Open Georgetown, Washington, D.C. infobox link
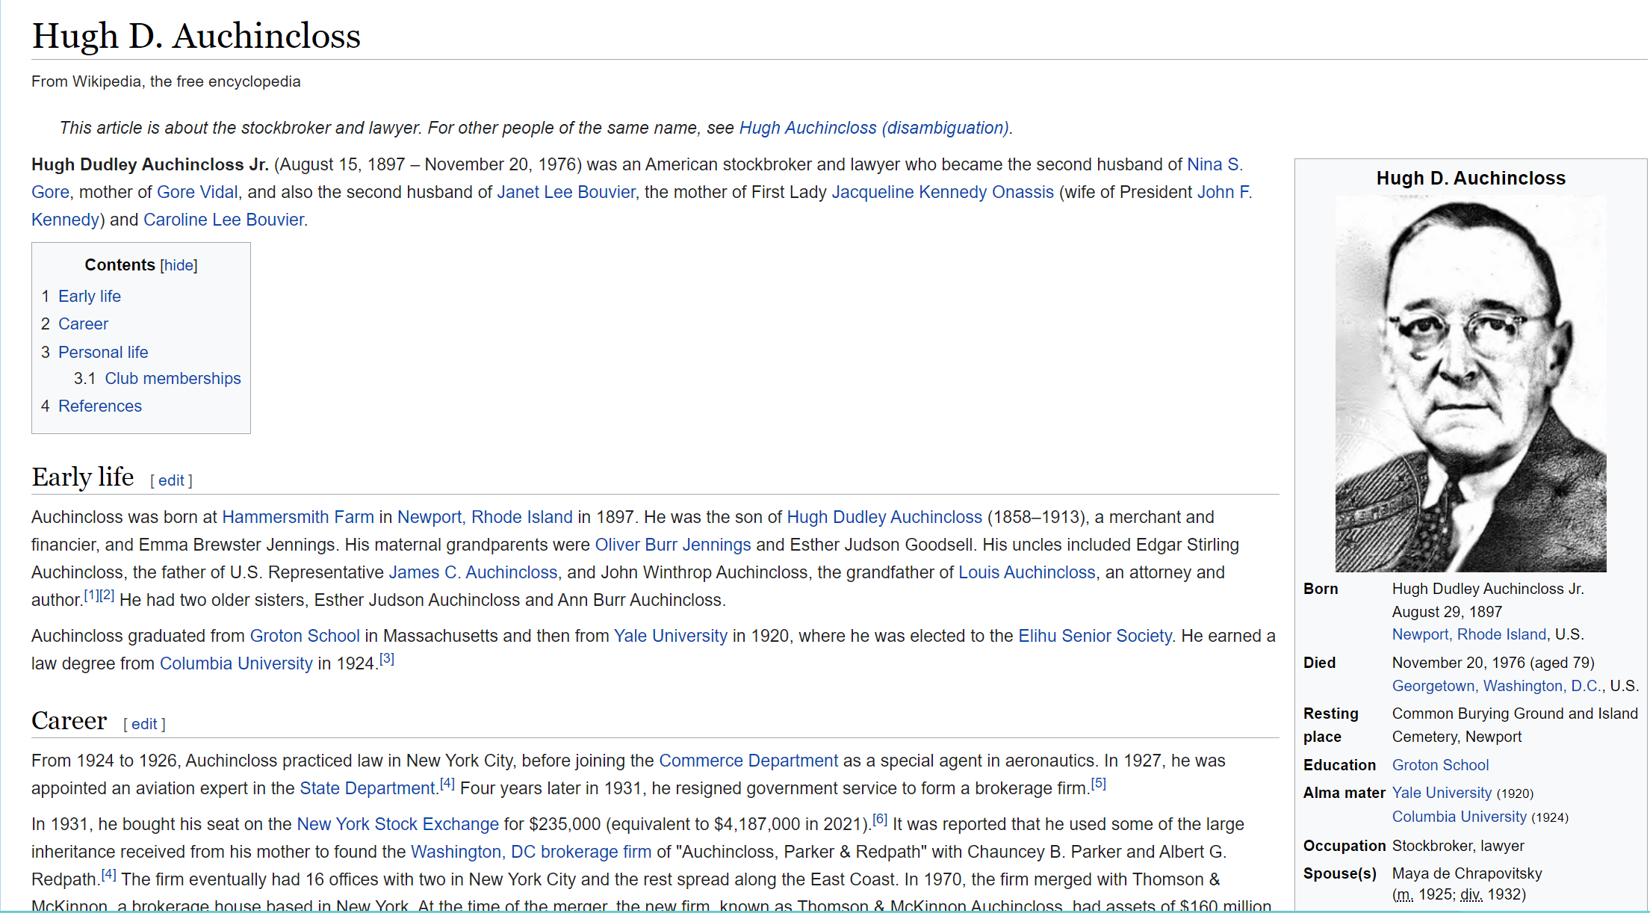 point(1497,686)
